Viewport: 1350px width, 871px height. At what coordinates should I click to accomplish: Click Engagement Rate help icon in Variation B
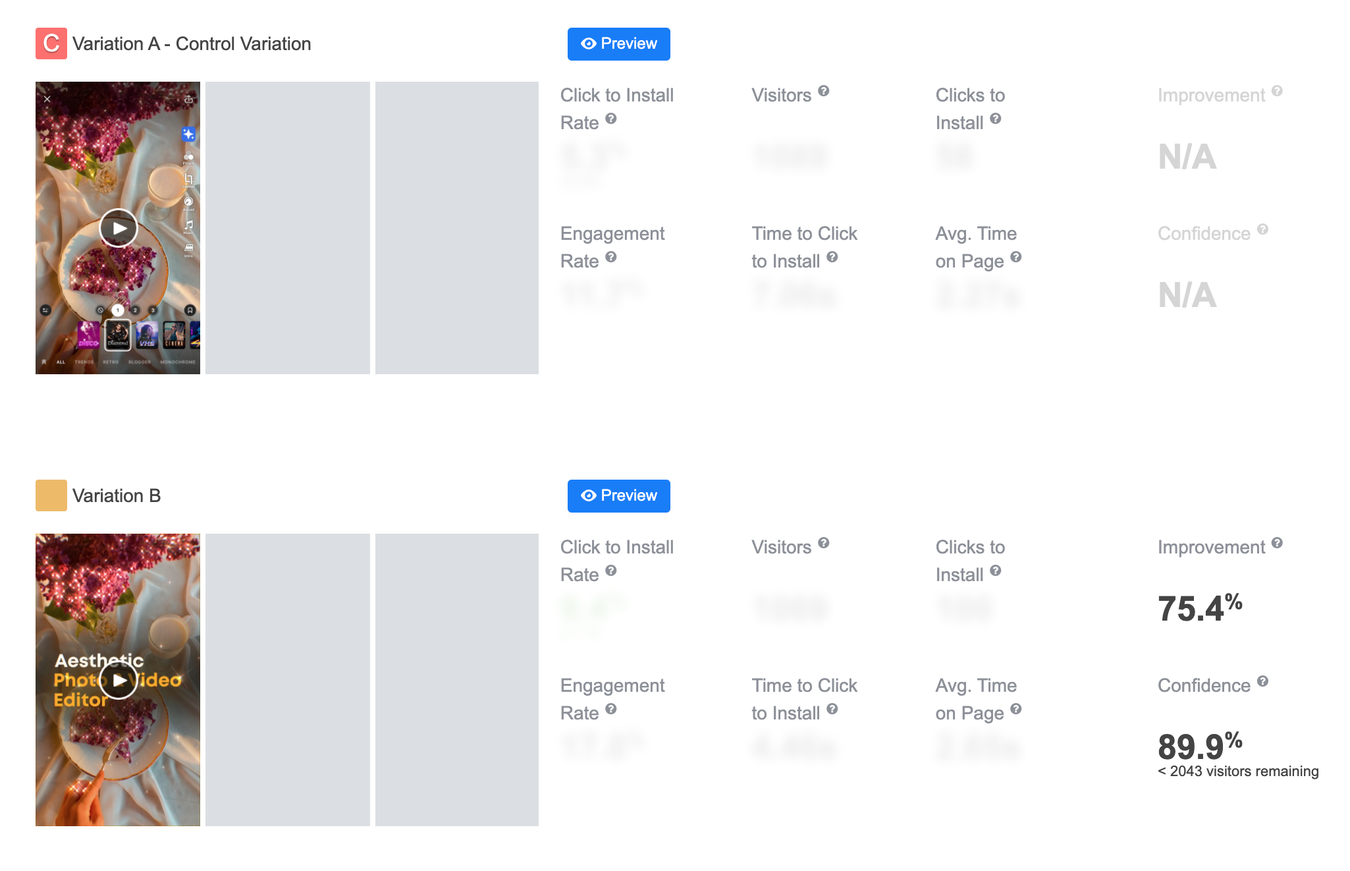pos(611,709)
